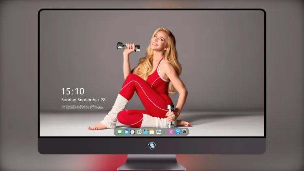Open the photo gallery icon in dock

[x=158, y=132]
